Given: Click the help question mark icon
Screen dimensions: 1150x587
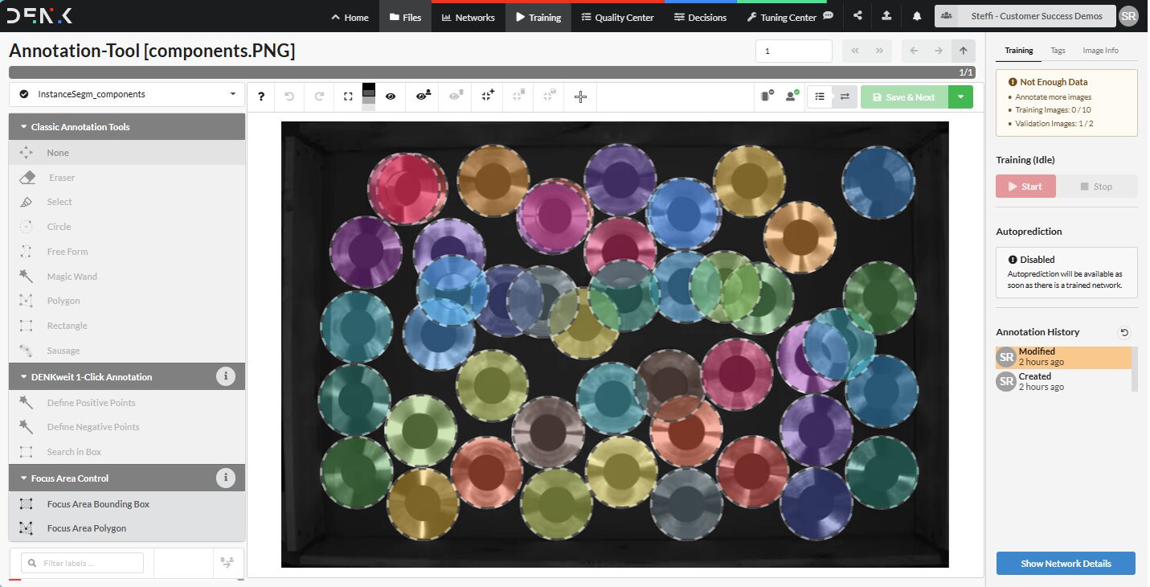Looking at the screenshot, I should point(261,96).
